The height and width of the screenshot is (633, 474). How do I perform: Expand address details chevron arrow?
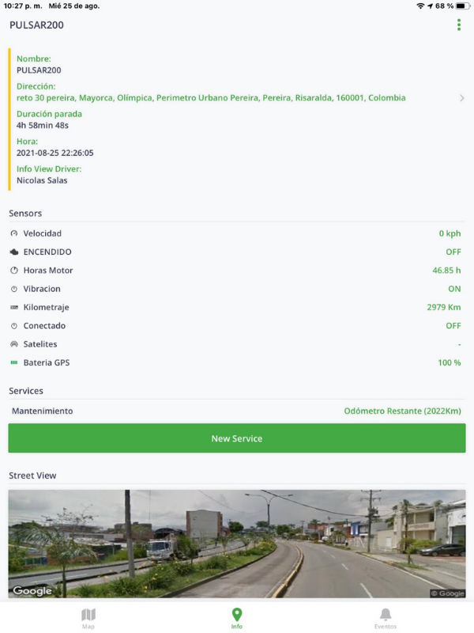tap(461, 98)
